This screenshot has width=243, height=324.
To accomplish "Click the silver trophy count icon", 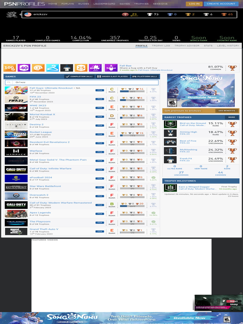I will pyautogui.click(x=206, y=14).
